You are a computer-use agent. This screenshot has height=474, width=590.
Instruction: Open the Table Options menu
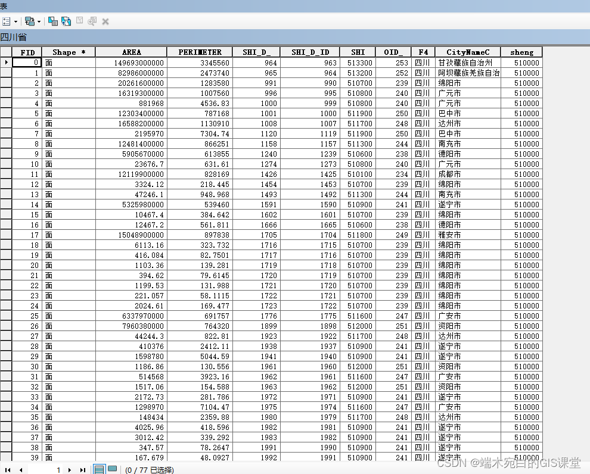10,21
